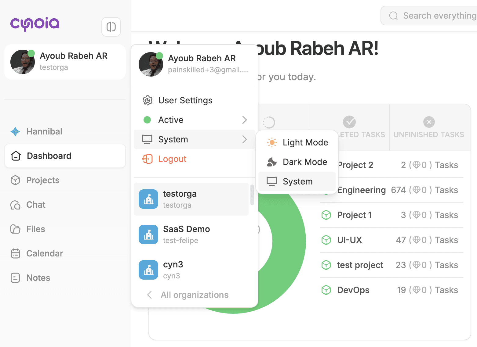Choose System option in theme submenu
477x347 pixels.
pos(297,181)
